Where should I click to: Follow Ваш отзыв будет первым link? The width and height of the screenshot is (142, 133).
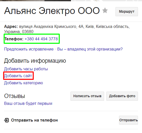[28, 104]
